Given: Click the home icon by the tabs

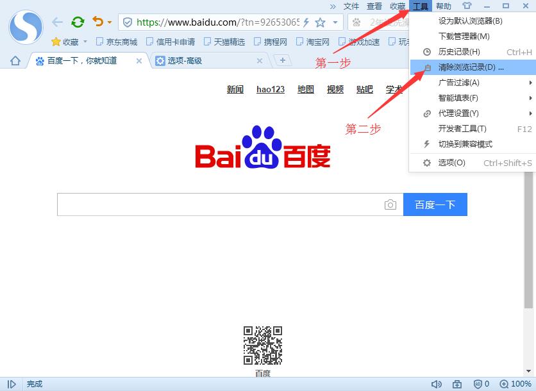Looking at the screenshot, I should pyautogui.click(x=15, y=61).
